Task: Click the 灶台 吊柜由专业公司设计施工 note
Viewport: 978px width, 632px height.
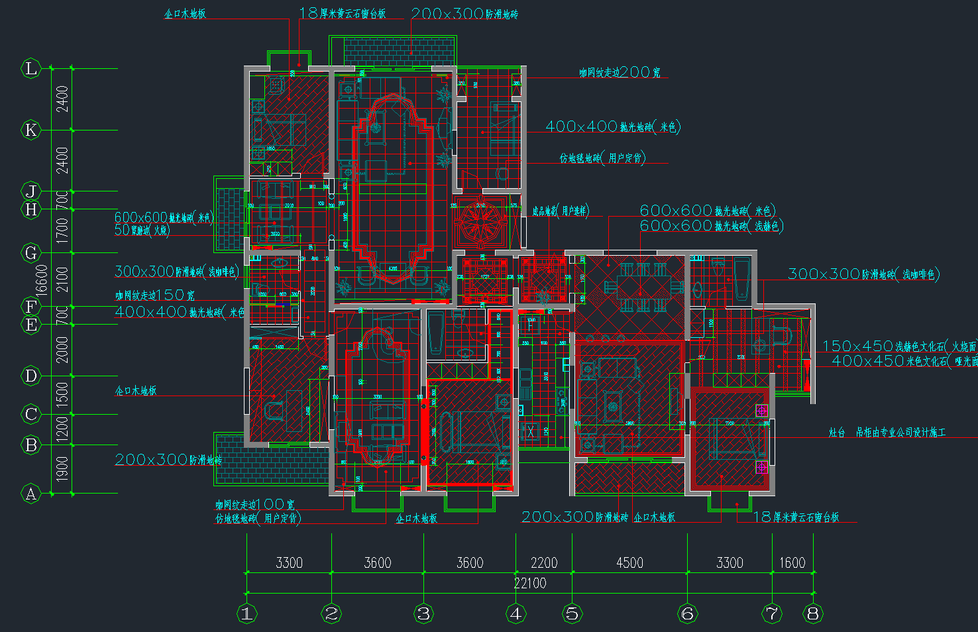Action: tap(887, 432)
